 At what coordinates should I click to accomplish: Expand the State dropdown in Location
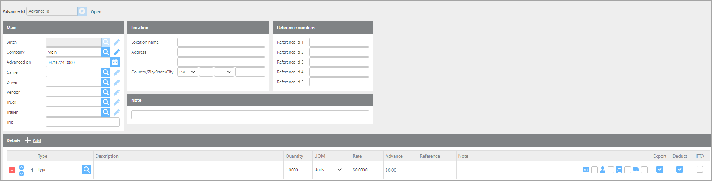[224, 72]
